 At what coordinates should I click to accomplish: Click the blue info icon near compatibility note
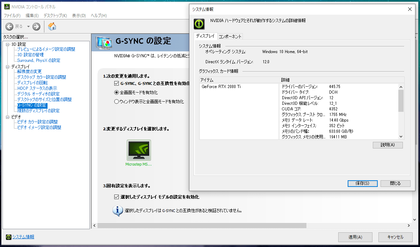coord(117,211)
